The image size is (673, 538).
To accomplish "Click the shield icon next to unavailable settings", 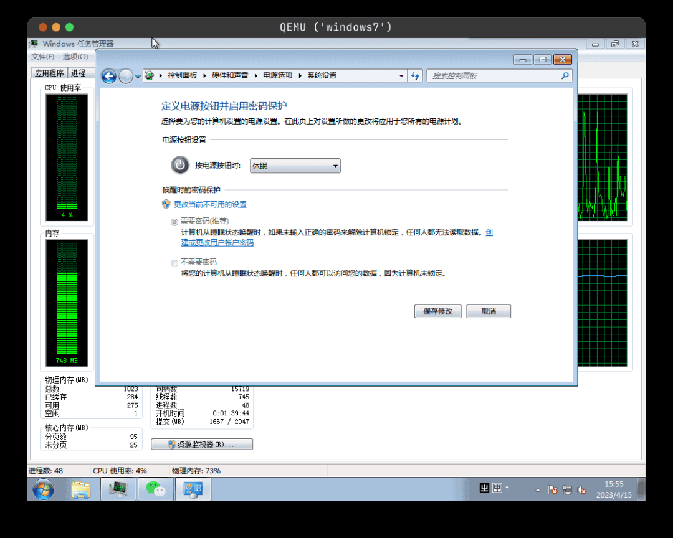I will [166, 204].
